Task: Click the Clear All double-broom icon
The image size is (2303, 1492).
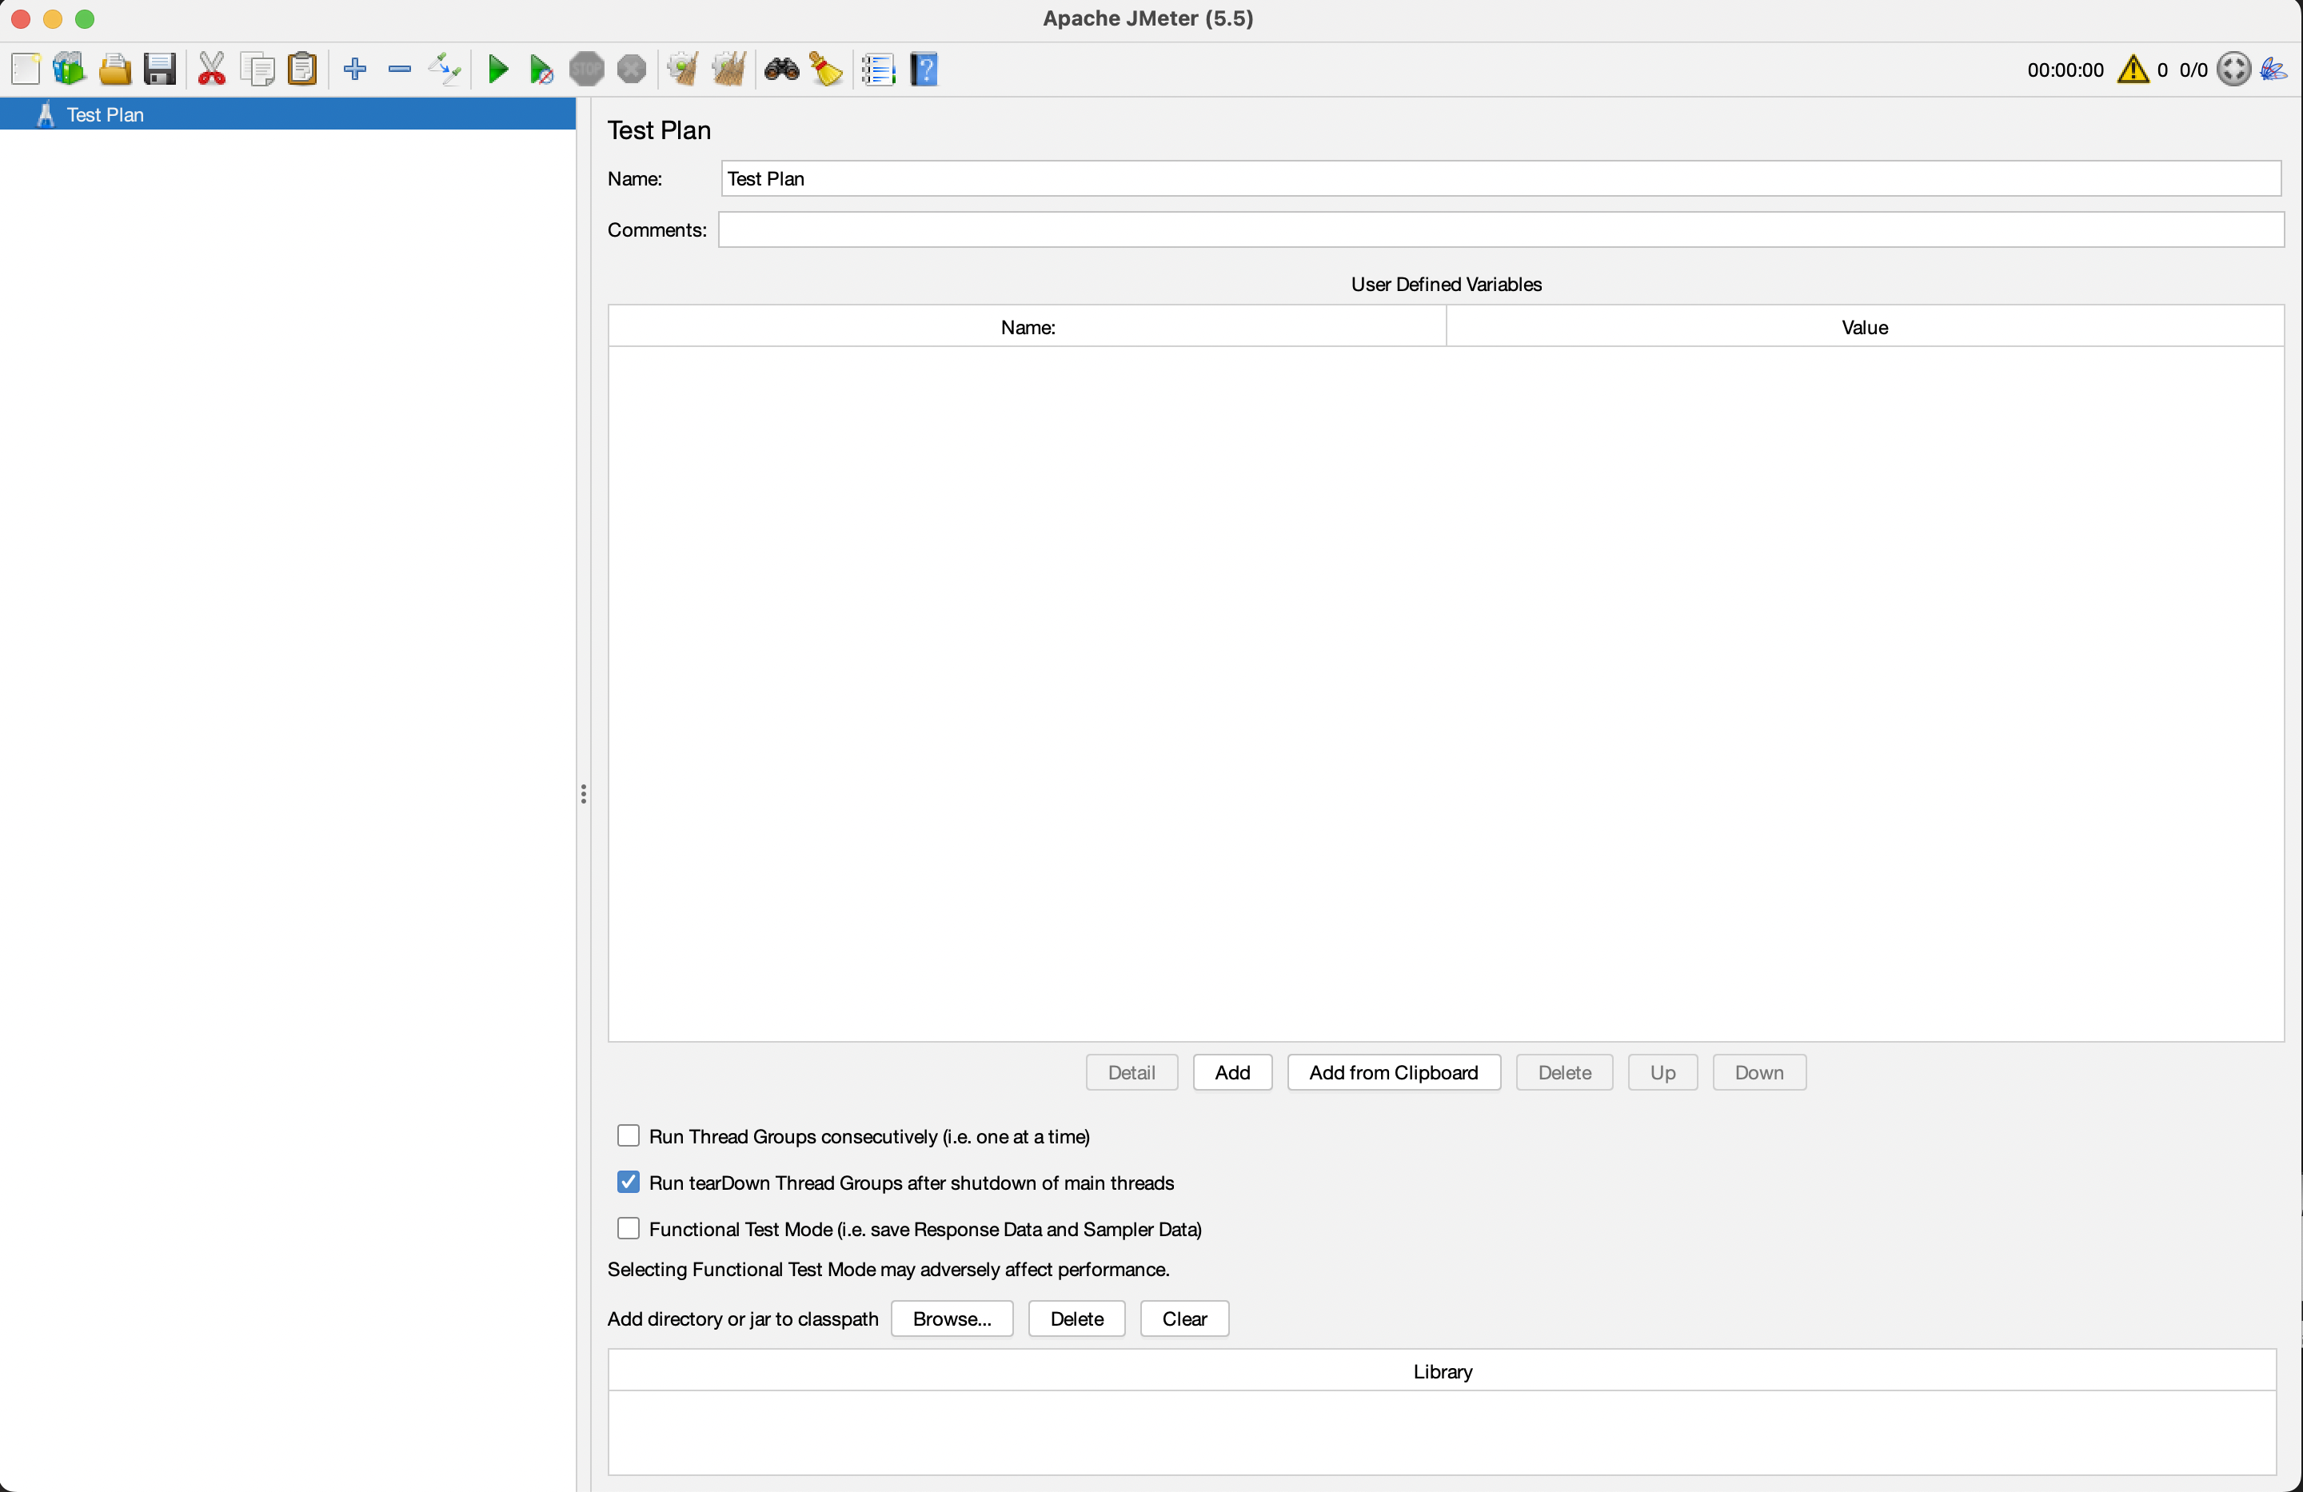Action: click(728, 70)
